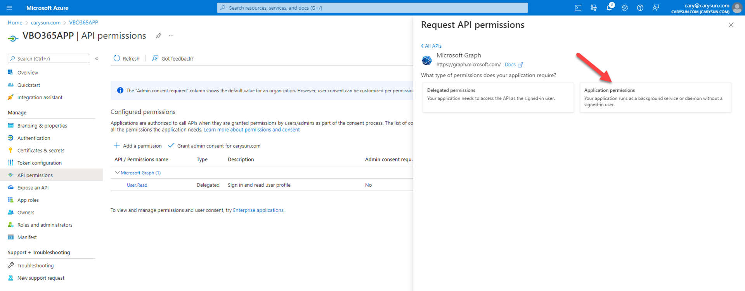Click the 'Admin consent requ.' column header

(389, 159)
